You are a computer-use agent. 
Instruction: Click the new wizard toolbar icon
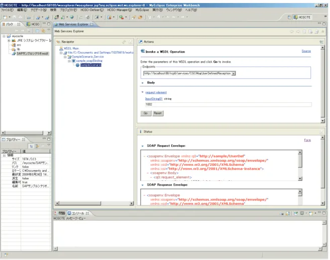pyautogui.click(x=5, y=17)
